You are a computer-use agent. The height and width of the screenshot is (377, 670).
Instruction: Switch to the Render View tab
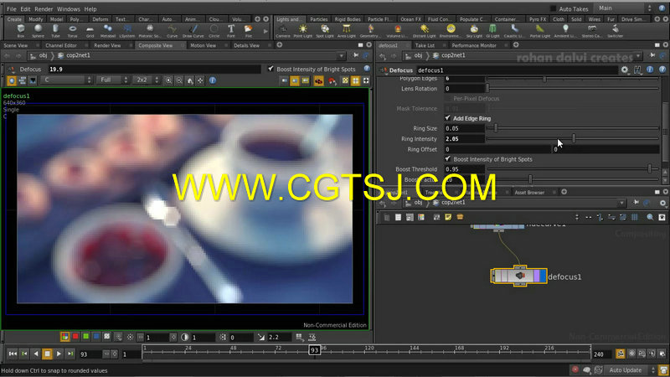pyautogui.click(x=107, y=45)
